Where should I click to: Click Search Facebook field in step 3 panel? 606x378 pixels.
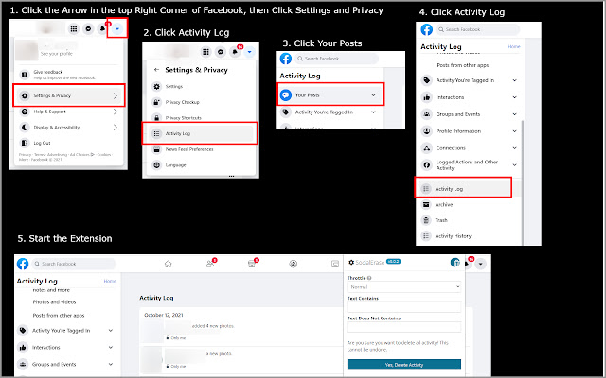point(336,59)
